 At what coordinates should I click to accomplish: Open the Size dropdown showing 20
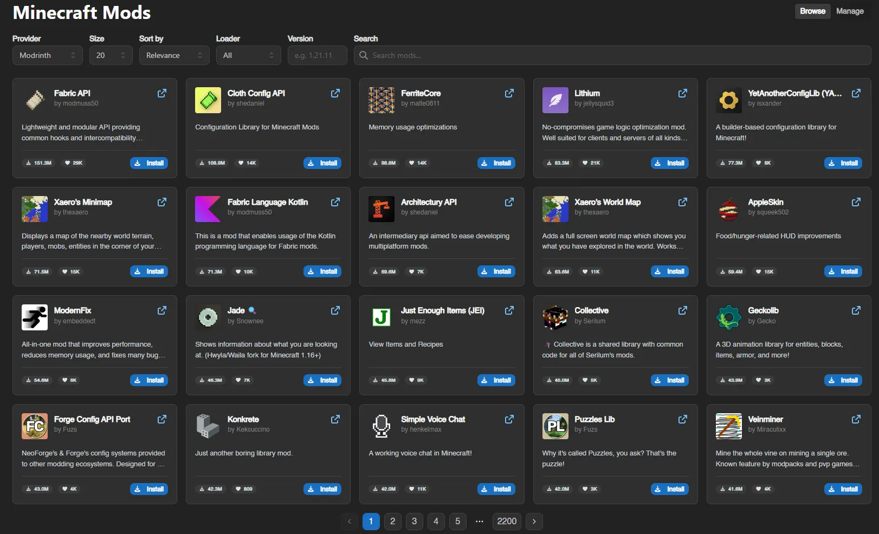point(111,55)
